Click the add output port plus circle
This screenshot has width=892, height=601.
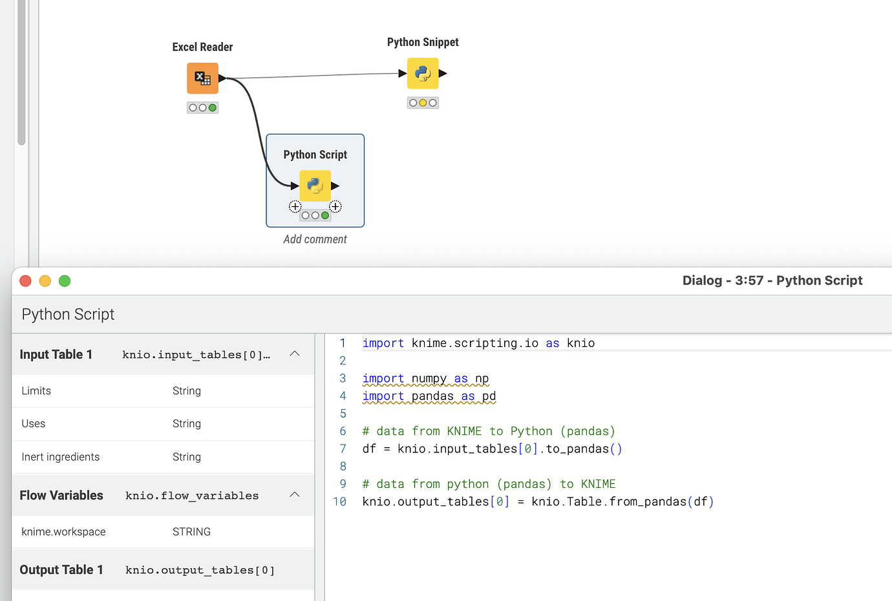pyautogui.click(x=335, y=206)
